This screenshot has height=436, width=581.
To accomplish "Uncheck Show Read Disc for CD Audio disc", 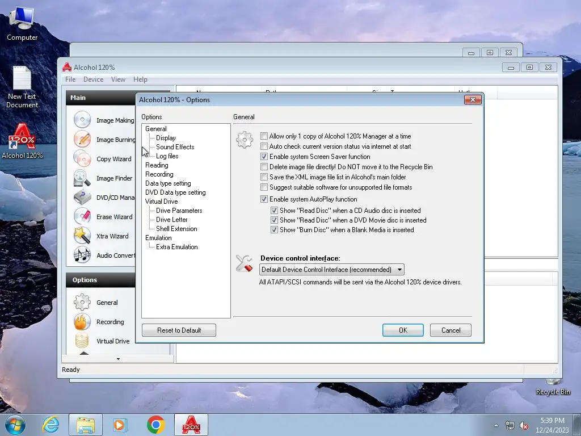I will point(274,210).
